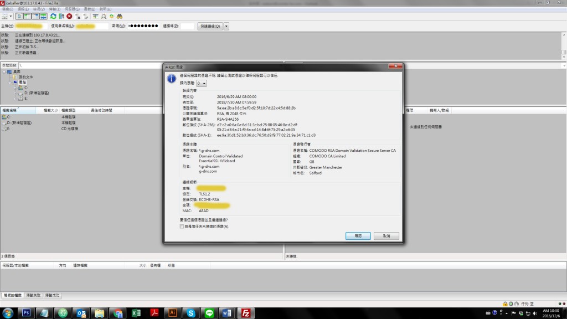Screen dimensions: 567x319
Task: Toggle the local directory tree icon
Action: coord(28,16)
